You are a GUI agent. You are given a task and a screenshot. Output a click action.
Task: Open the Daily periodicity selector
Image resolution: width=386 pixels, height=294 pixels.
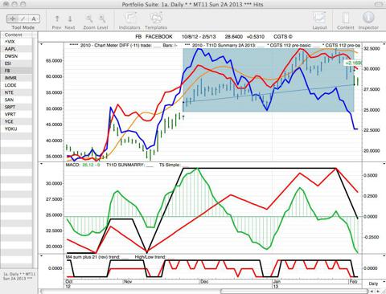(373, 284)
